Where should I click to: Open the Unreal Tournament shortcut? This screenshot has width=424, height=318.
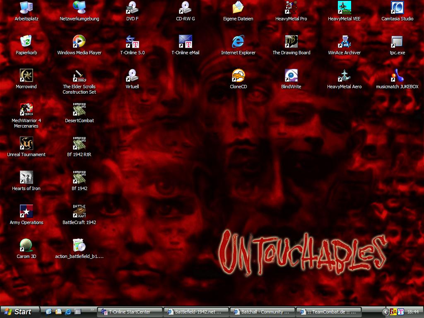pos(26,147)
